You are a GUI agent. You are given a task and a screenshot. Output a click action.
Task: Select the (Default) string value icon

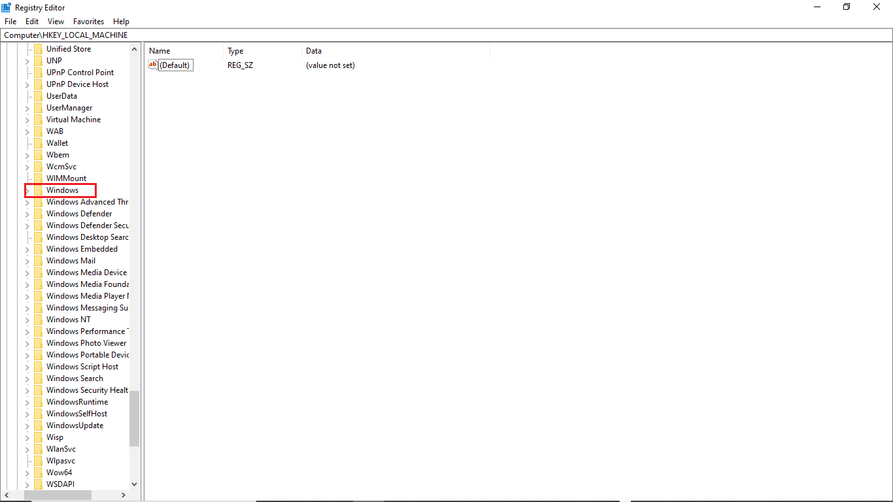[x=153, y=65]
